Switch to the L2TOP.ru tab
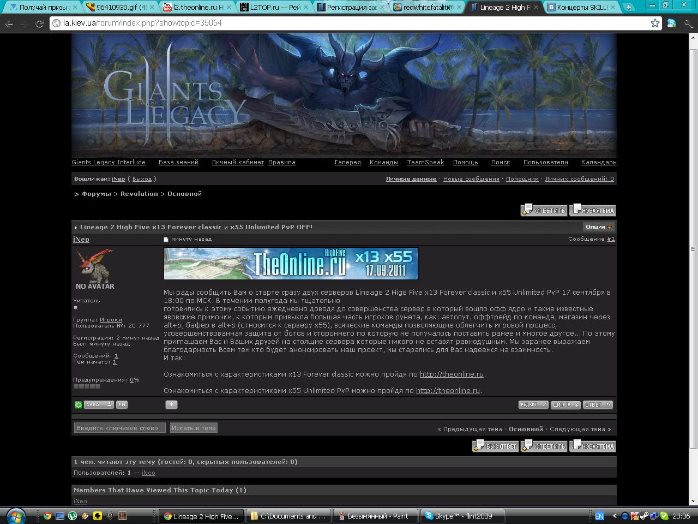Screen dimensions: 698x524 click(x=274, y=7)
